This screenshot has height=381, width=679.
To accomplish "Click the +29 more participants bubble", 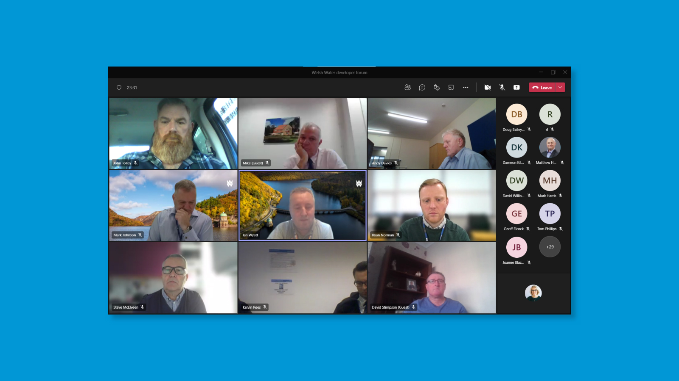I will [x=550, y=247].
